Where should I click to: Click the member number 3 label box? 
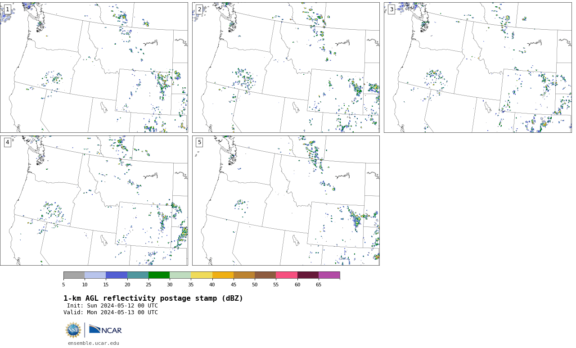coord(391,9)
